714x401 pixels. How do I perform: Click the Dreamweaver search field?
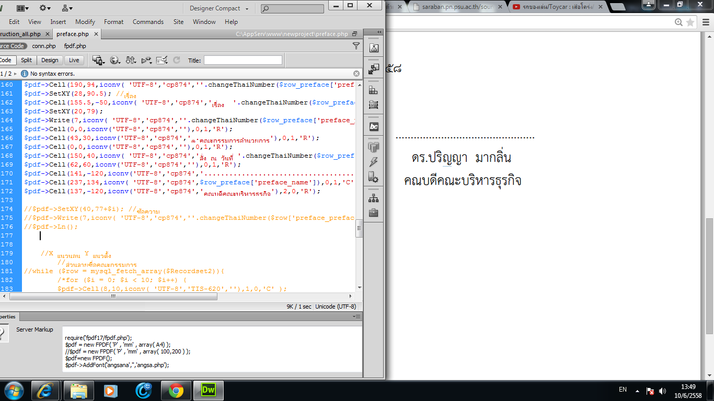pos(292,8)
